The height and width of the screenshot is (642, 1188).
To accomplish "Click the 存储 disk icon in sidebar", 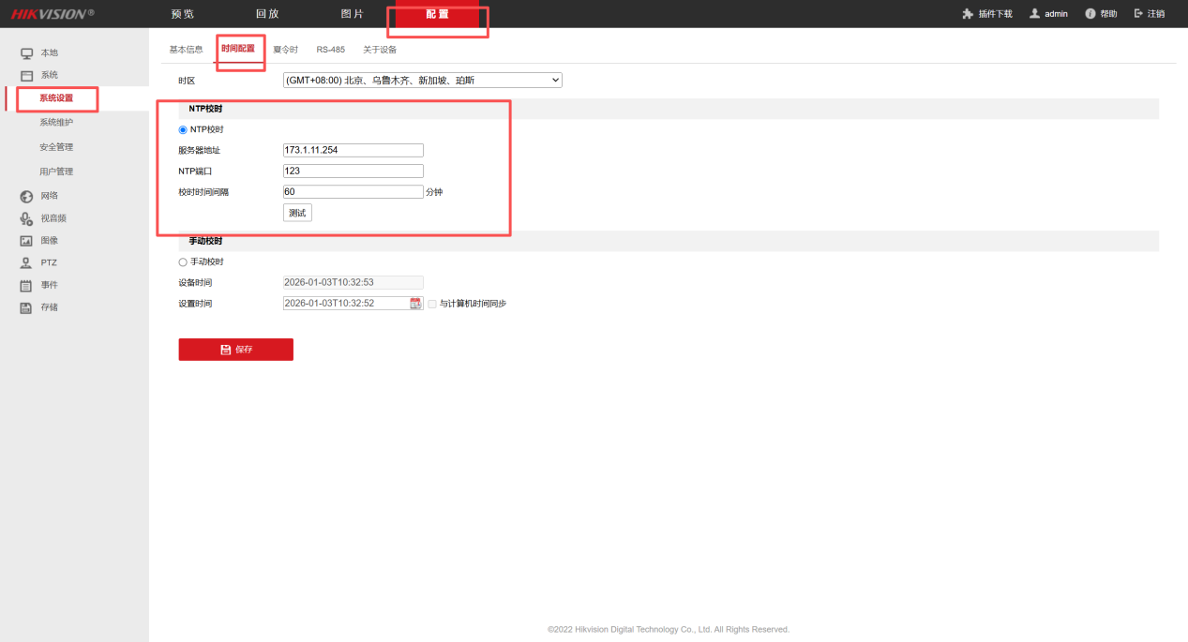I will (27, 307).
